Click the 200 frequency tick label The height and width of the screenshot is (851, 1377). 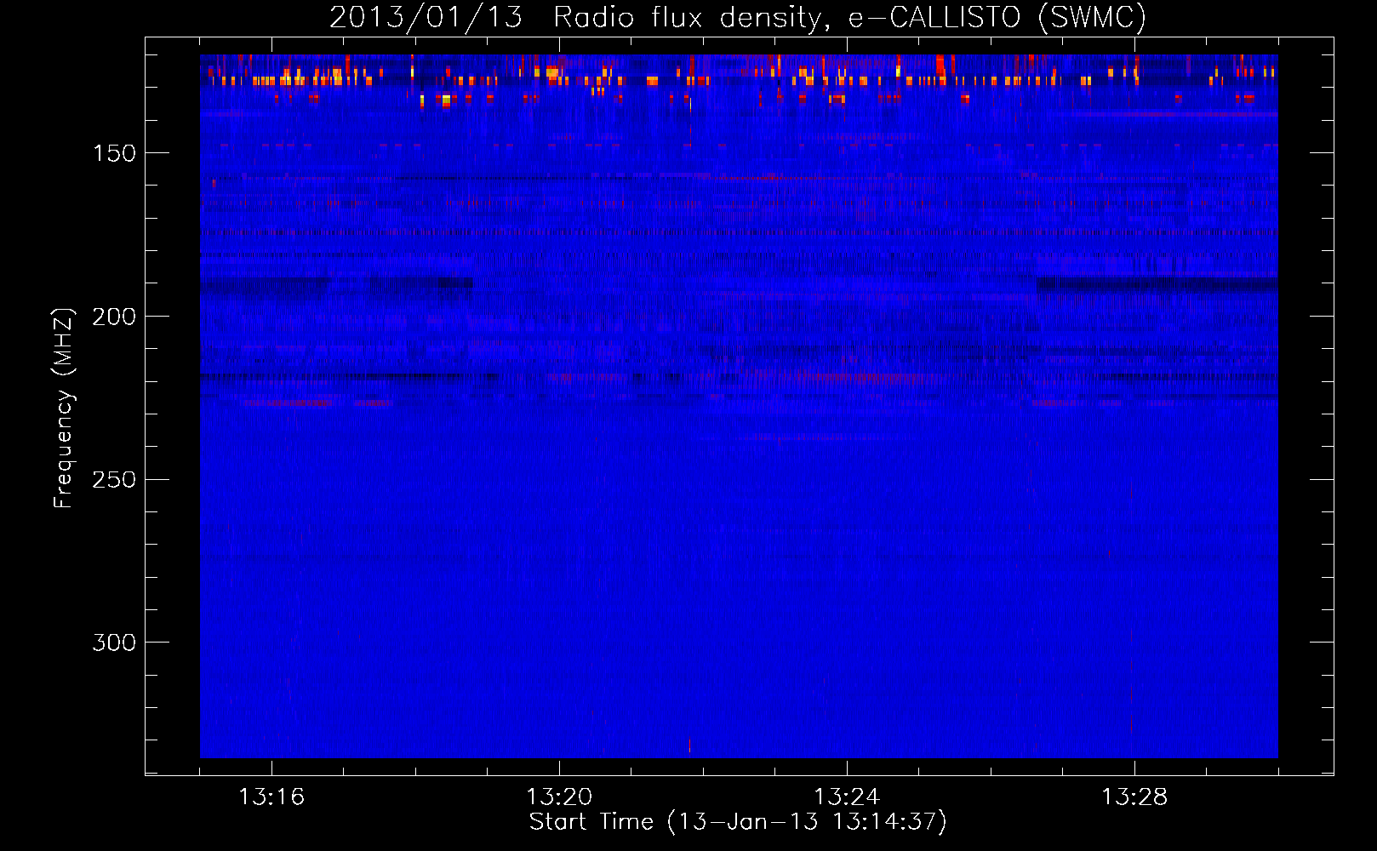114,317
